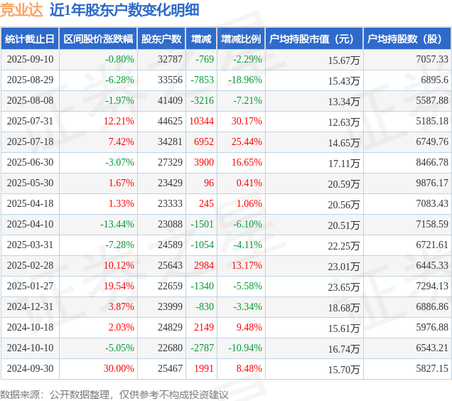This screenshot has height=401, width=452.
Task: Click change value 10344
Action: pyautogui.click(x=202, y=121)
